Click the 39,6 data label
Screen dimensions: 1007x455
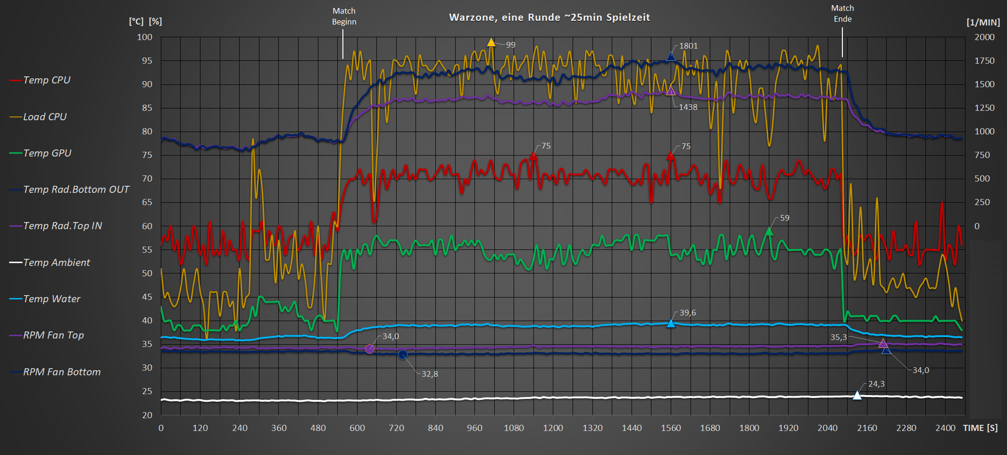pos(688,313)
